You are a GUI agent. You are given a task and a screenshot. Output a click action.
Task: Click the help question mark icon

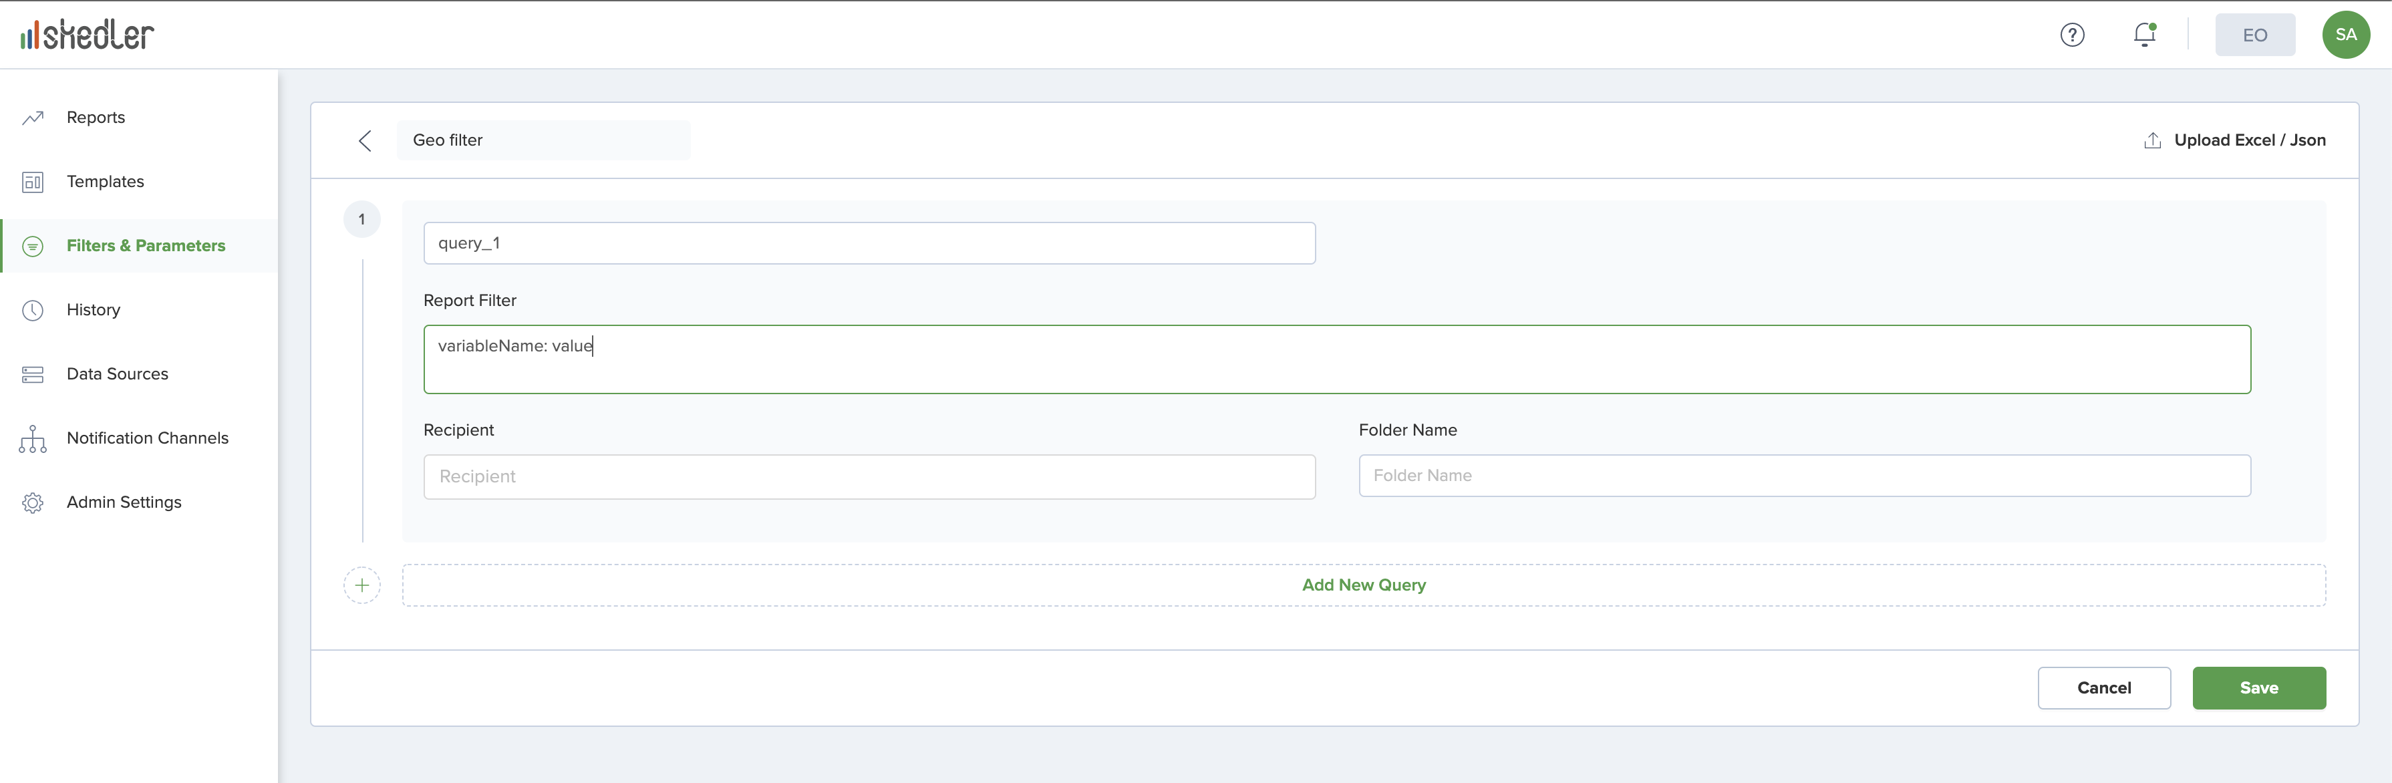(x=2072, y=35)
